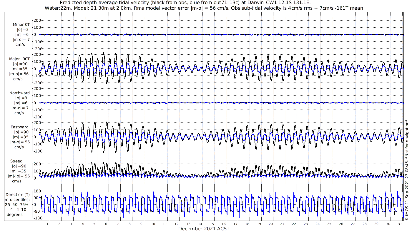The height and width of the screenshot is (235, 412).
Task: Click "|m| =6" in the Minor 0T panel
Action: [21, 35]
